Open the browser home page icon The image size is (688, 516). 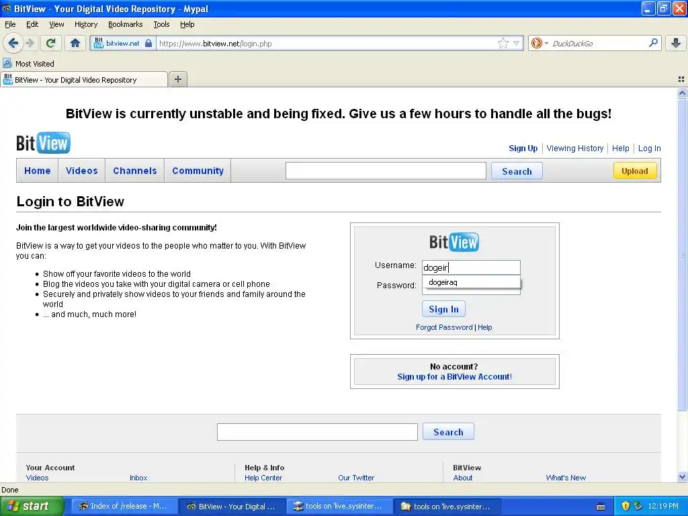[75, 43]
